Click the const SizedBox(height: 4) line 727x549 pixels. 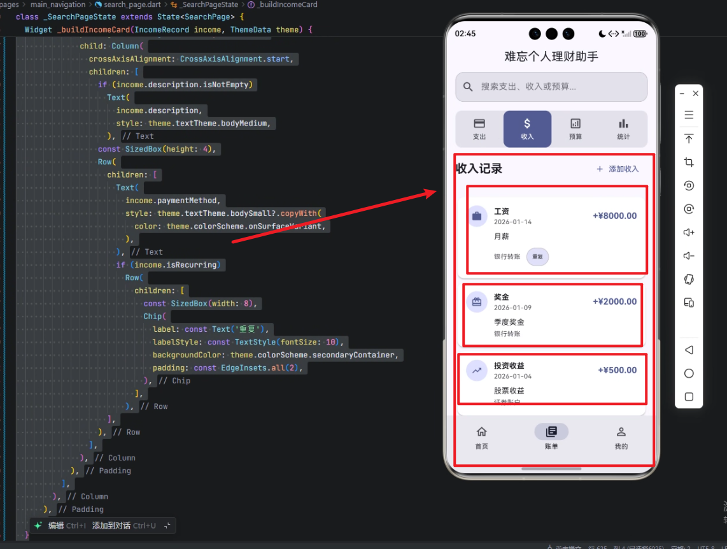click(157, 149)
